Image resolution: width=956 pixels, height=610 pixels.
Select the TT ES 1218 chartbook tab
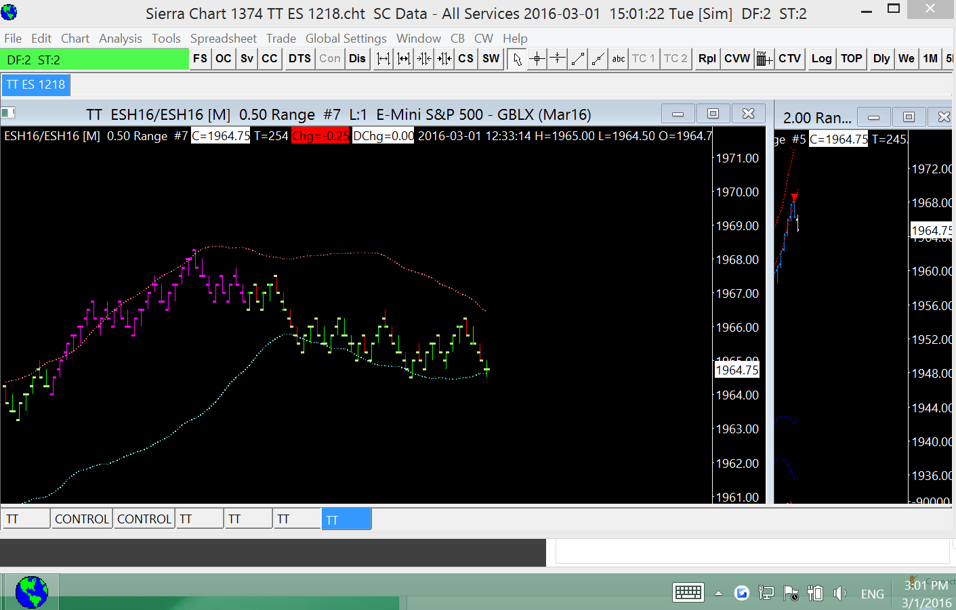click(x=36, y=85)
